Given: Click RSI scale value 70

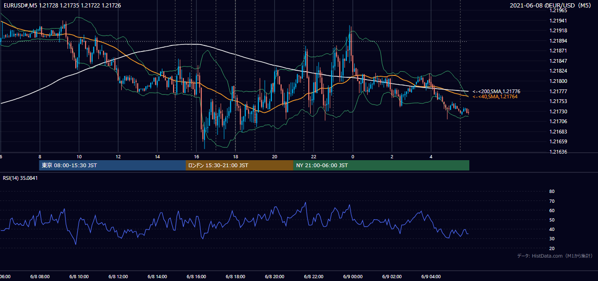Looking at the screenshot, I should point(552,201).
